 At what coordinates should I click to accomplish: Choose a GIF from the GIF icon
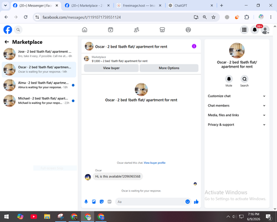pyautogui.click(x=110, y=201)
